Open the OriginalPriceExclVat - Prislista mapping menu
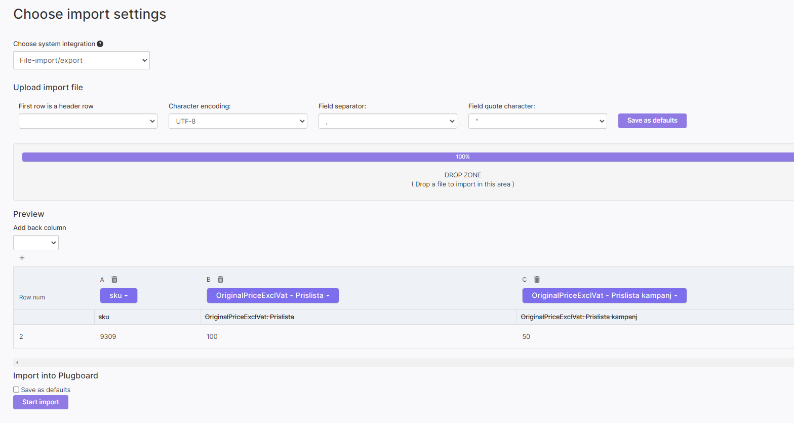Viewport: 794px width, 423px height. (x=272, y=295)
